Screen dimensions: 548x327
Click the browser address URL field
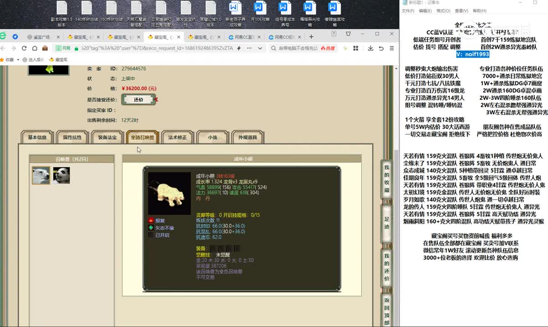click(x=157, y=48)
